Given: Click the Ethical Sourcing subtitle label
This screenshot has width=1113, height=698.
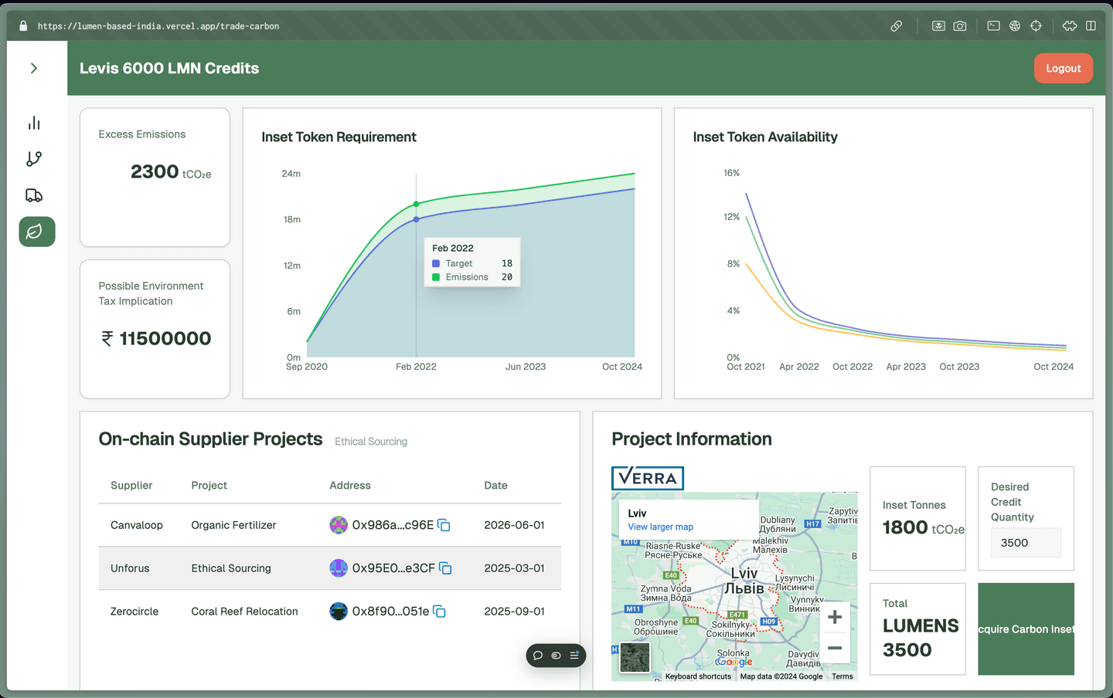Looking at the screenshot, I should pos(371,442).
